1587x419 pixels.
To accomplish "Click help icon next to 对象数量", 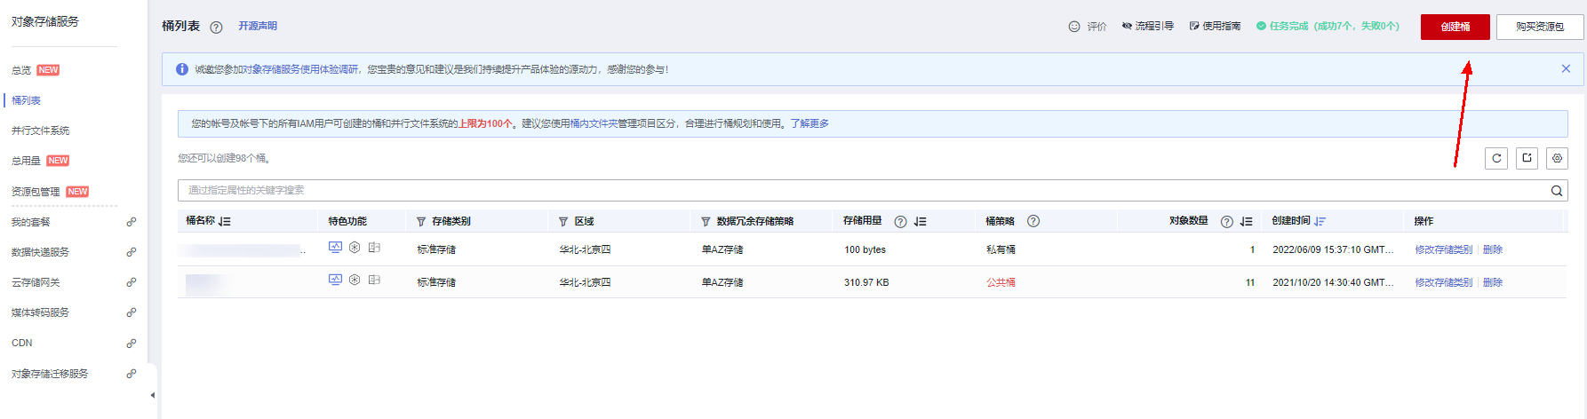I will [1227, 222].
